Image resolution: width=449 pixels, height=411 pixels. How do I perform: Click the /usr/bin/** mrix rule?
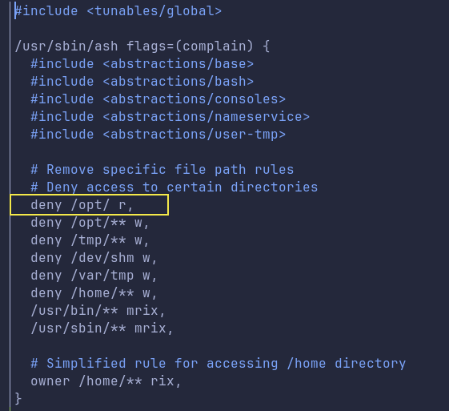[98, 311]
